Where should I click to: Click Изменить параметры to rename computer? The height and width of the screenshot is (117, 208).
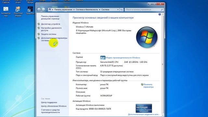[x=149, y=86]
